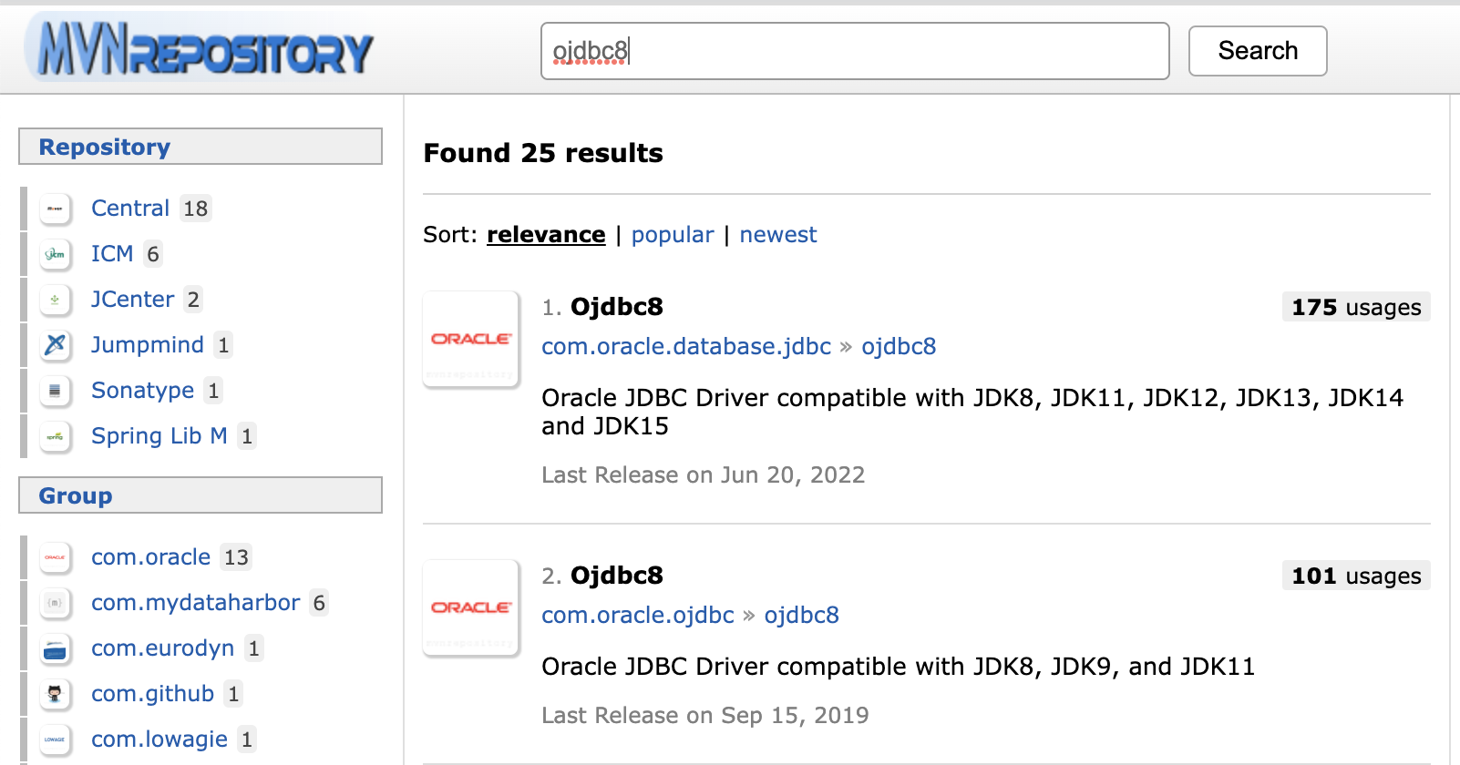The height and width of the screenshot is (765, 1460).
Task: Open the ICM repository link
Action: click(112, 254)
